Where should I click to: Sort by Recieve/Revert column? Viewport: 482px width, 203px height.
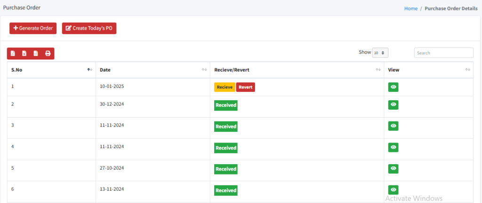click(378, 70)
